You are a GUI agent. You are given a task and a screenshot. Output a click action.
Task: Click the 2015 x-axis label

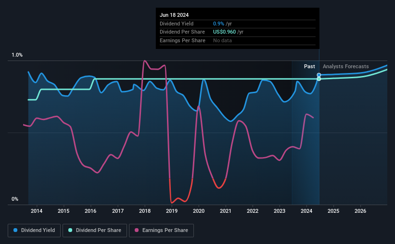(64, 211)
